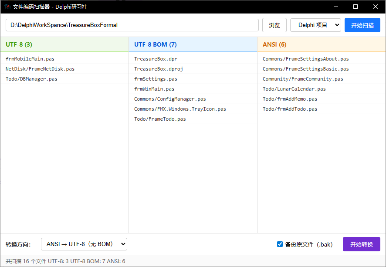Select NetDisk/FrameNetDisk.pas file entry

tap(64, 69)
